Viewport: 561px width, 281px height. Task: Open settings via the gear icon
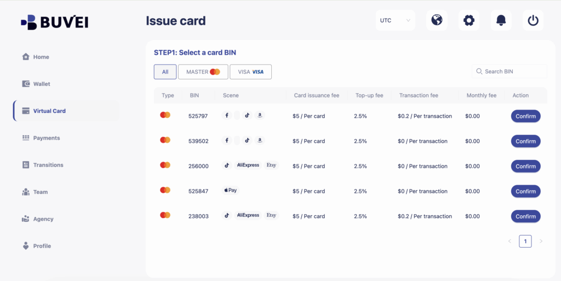pos(468,21)
